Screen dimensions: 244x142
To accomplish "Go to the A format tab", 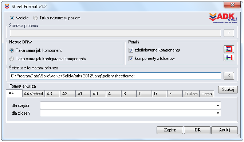I will (x=113, y=94).
